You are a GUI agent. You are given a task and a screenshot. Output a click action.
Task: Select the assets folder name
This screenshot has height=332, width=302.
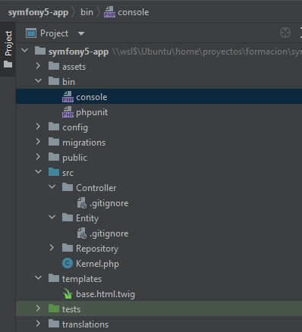[74, 67]
